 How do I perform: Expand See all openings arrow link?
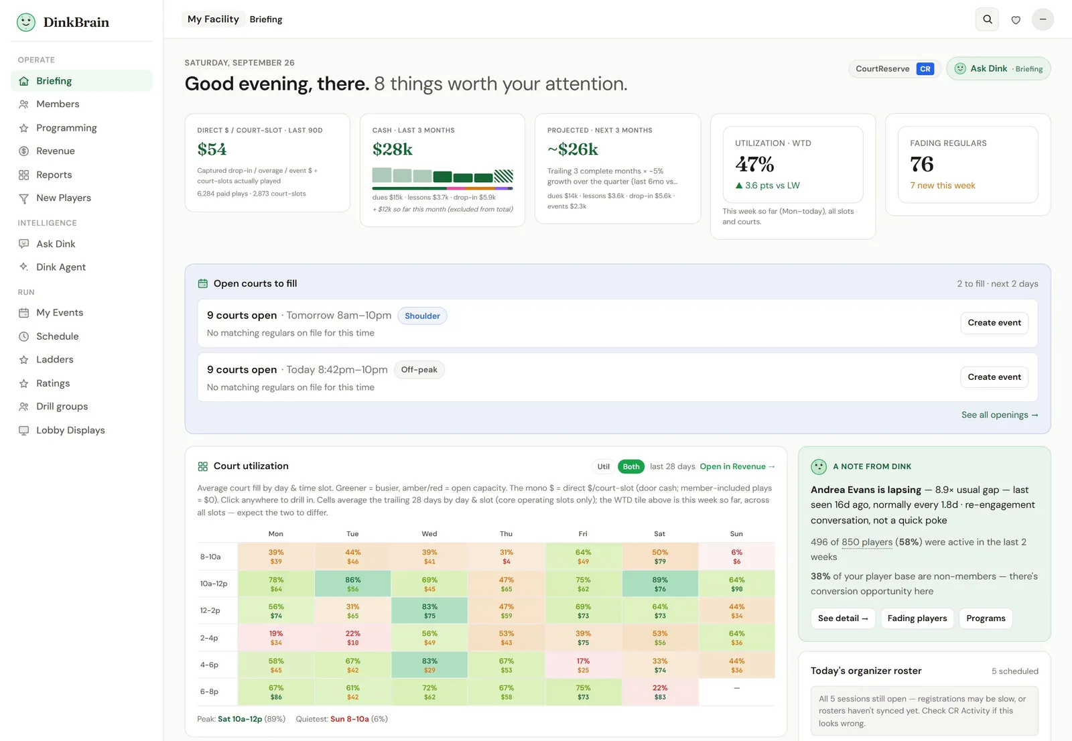[x=1000, y=415]
